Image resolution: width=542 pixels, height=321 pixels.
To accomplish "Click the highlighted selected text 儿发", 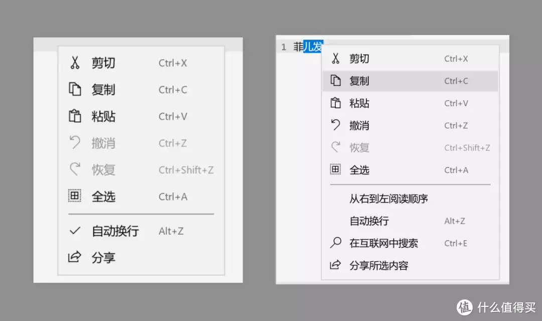I will click(x=313, y=47).
